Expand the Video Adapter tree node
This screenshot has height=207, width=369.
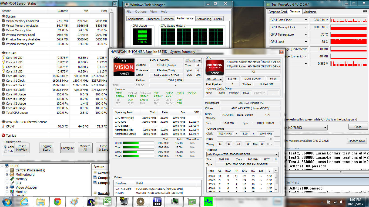pos(8,187)
